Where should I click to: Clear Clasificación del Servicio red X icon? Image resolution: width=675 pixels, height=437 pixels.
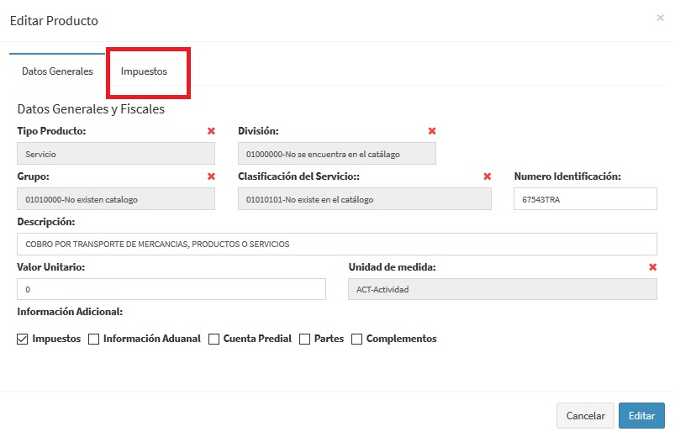pos(487,176)
